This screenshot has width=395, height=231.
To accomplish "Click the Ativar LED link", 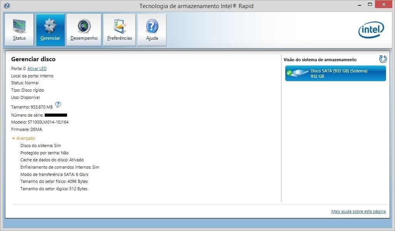I will click(x=37, y=69).
